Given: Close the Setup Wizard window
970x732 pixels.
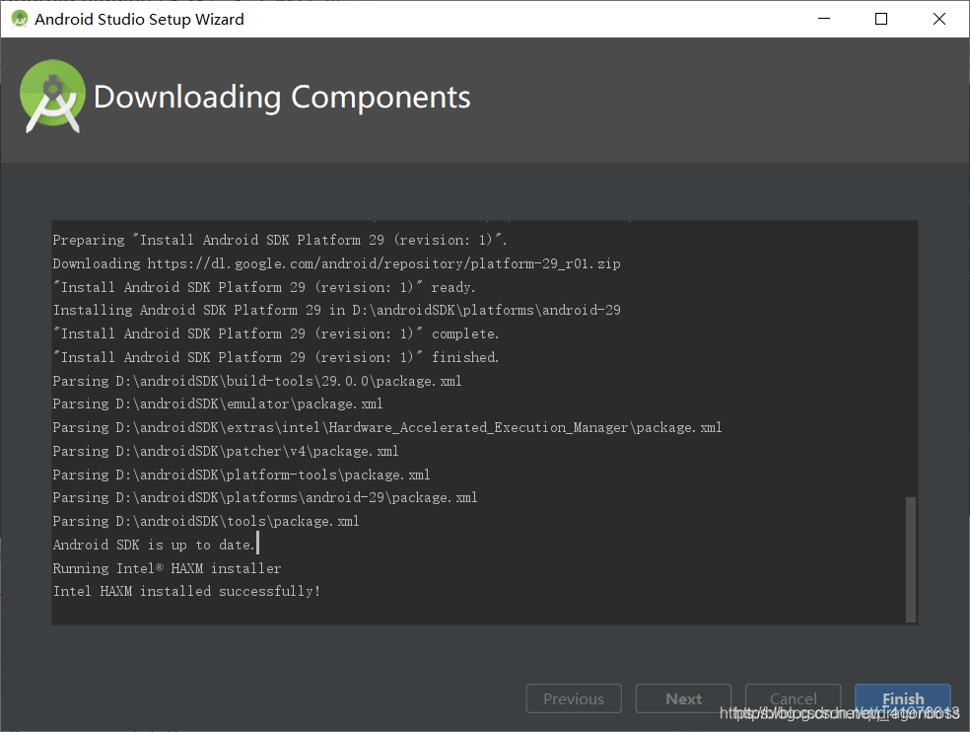Looking at the screenshot, I should (x=939, y=19).
